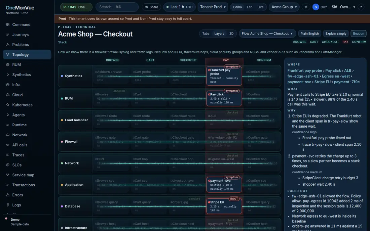Click the Runtime icon in sidebar
Screen dimensions: 370x231
click(x=7, y=125)
